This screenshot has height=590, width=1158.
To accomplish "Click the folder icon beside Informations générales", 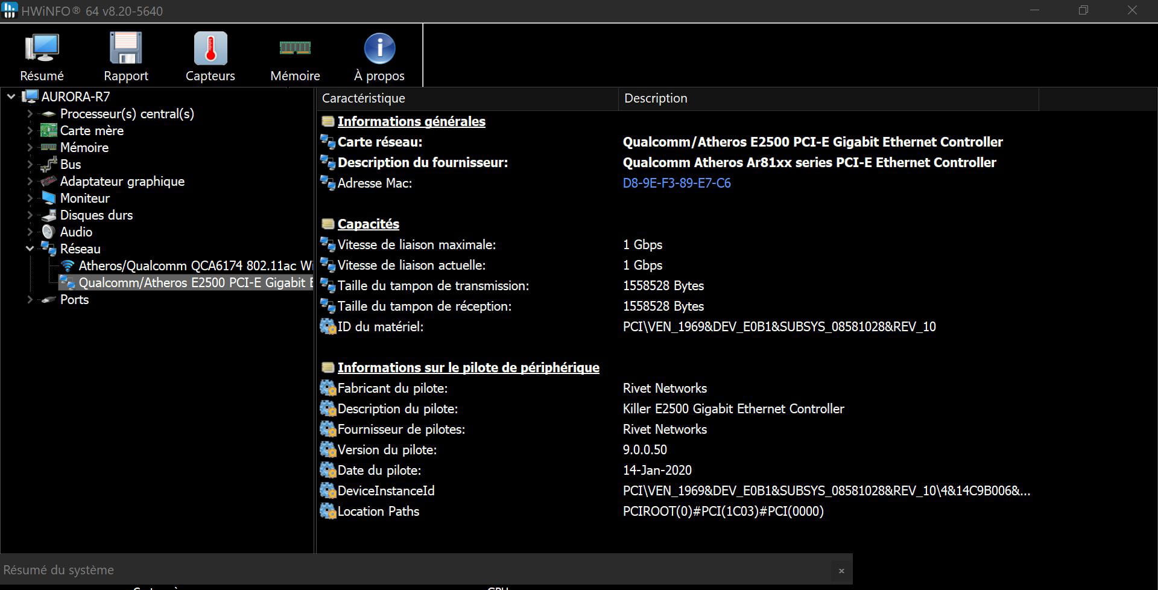I will pos(328,121).
